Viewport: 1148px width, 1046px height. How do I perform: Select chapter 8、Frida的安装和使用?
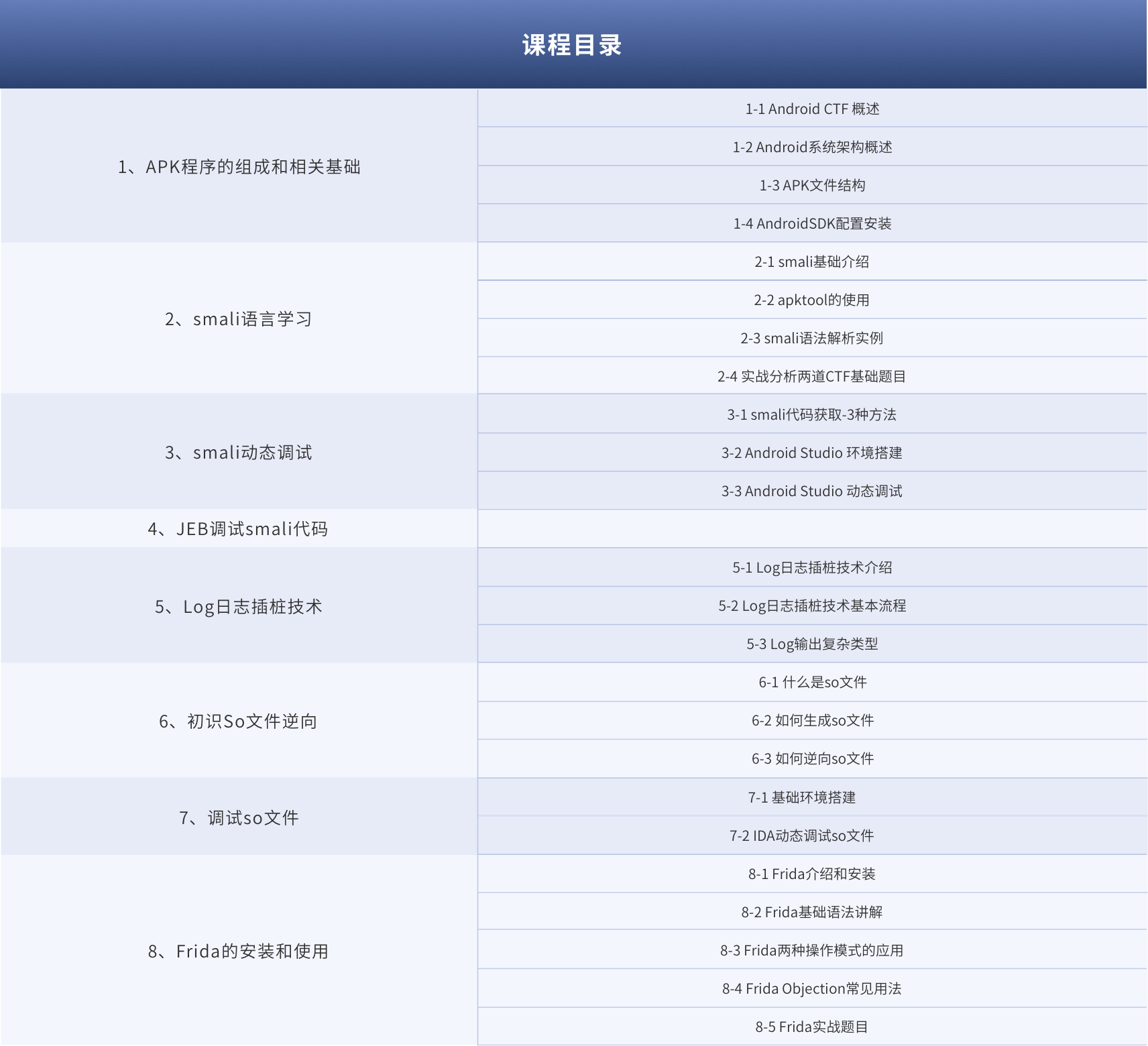click(239, 951)
